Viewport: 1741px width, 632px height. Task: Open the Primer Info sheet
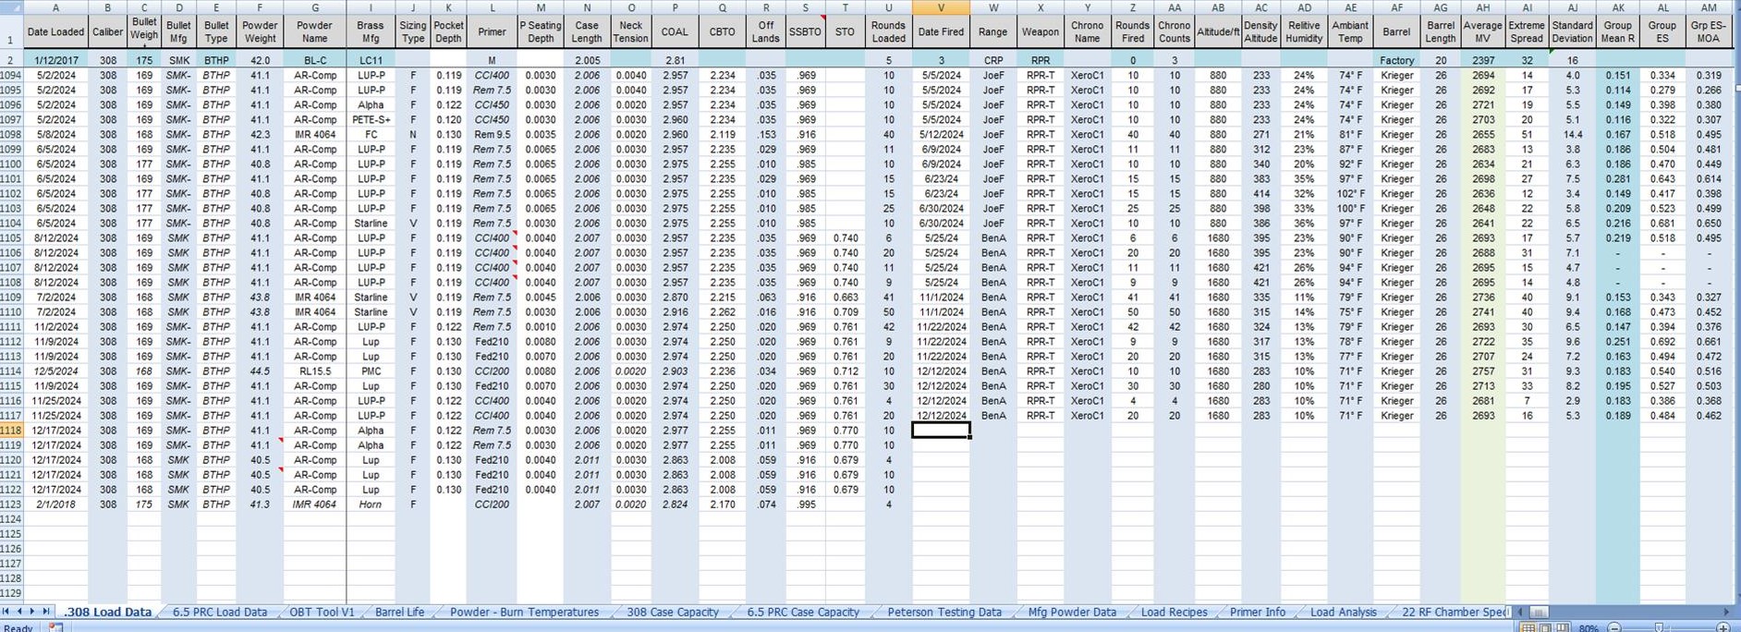pyautogui.click(x=1258, y=612)
